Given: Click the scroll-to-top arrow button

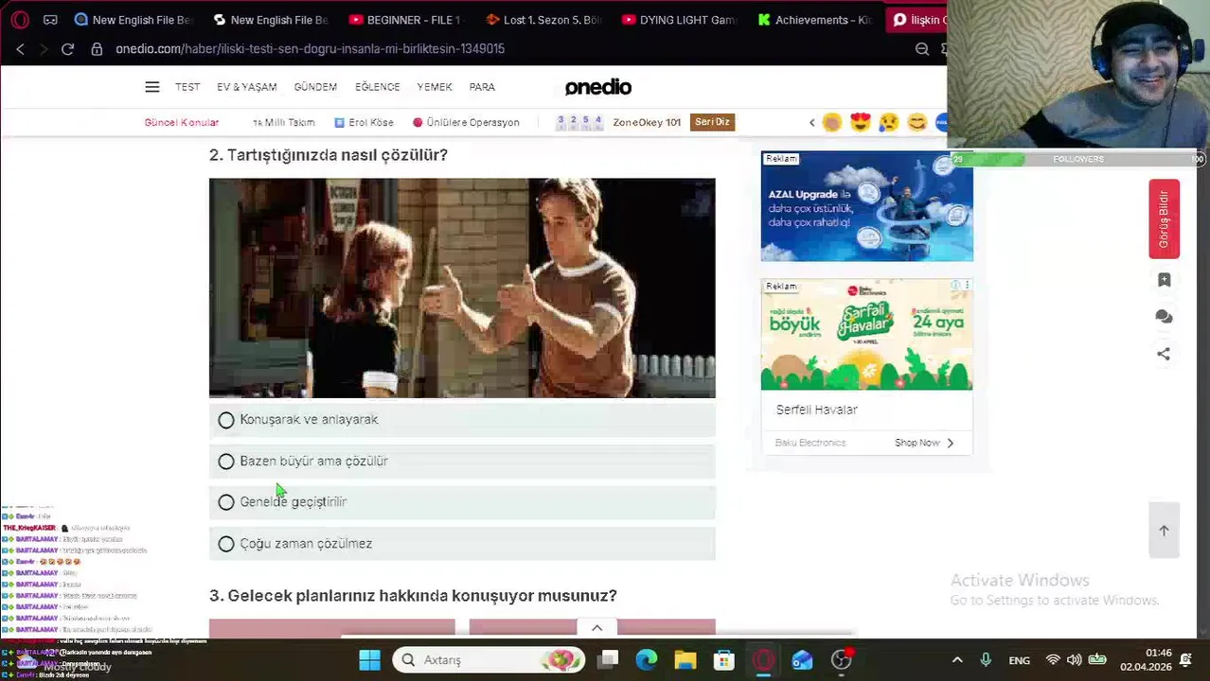Looking at the screenshot, I should pyautogui.click(x=1164, y=531).
